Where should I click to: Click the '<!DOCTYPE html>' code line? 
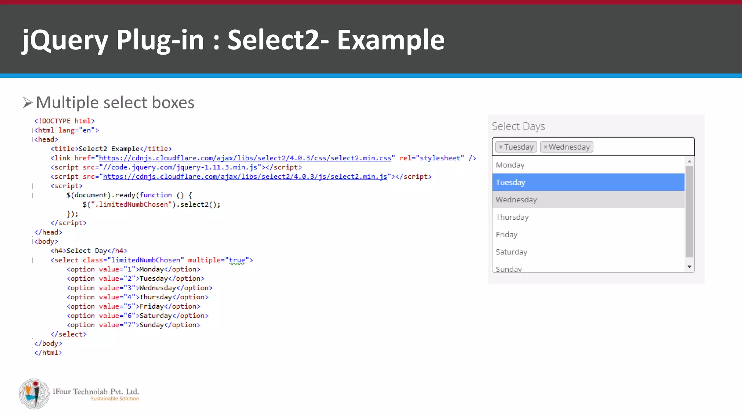click(64, 121)
